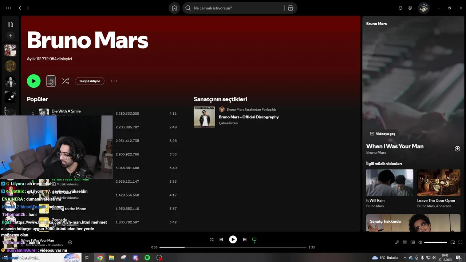Open first playlist thumbnail in sidebar

(10, 50)
